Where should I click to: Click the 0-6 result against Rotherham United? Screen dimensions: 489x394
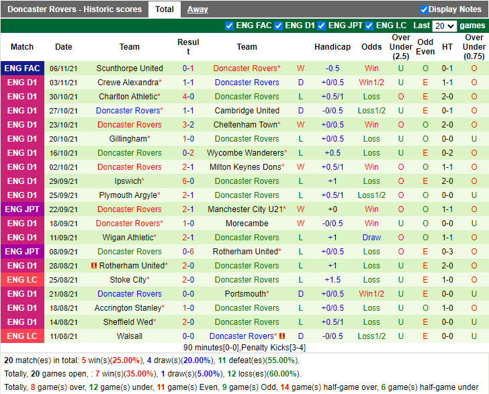(x=188, y=251)
